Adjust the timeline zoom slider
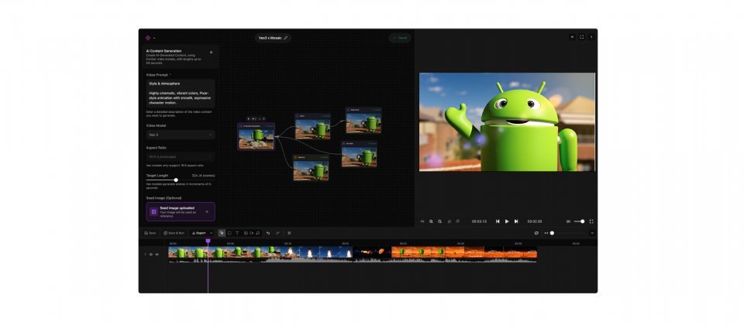This screenshot has width=744, height=325. coord(552,233)
